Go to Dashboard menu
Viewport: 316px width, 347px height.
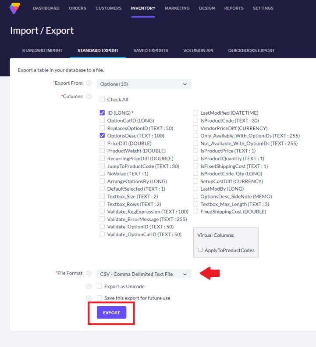[x=46, y=8]
